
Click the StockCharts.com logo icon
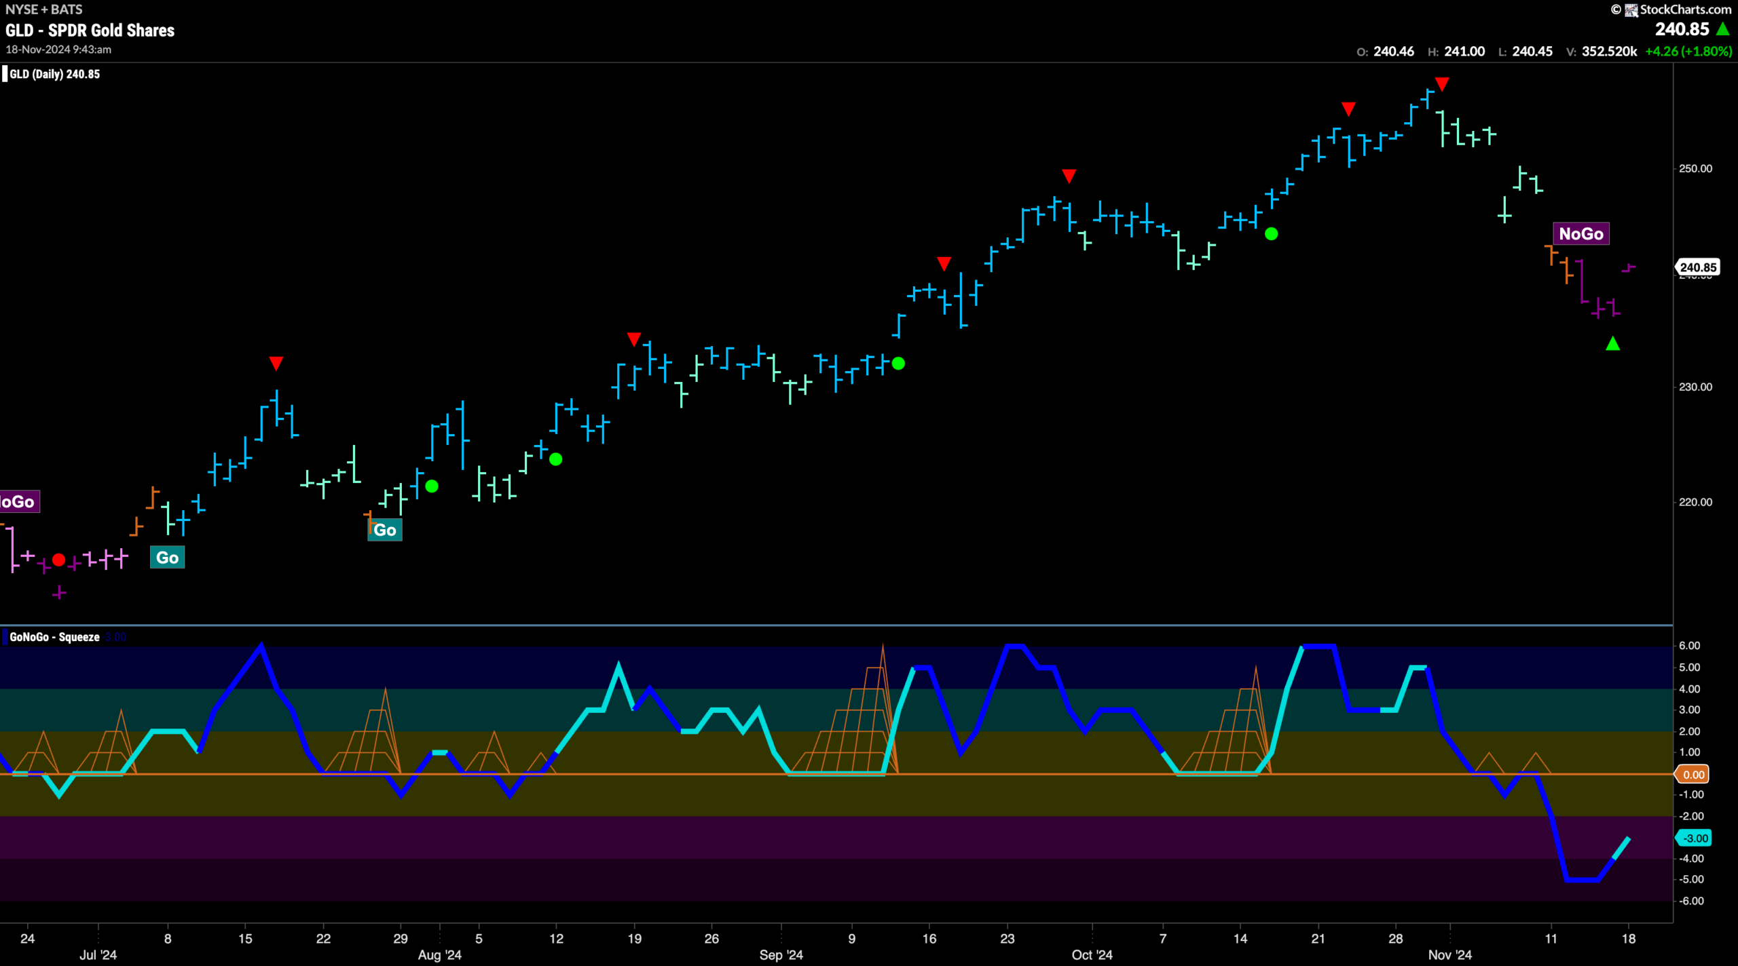(1631, 10)
